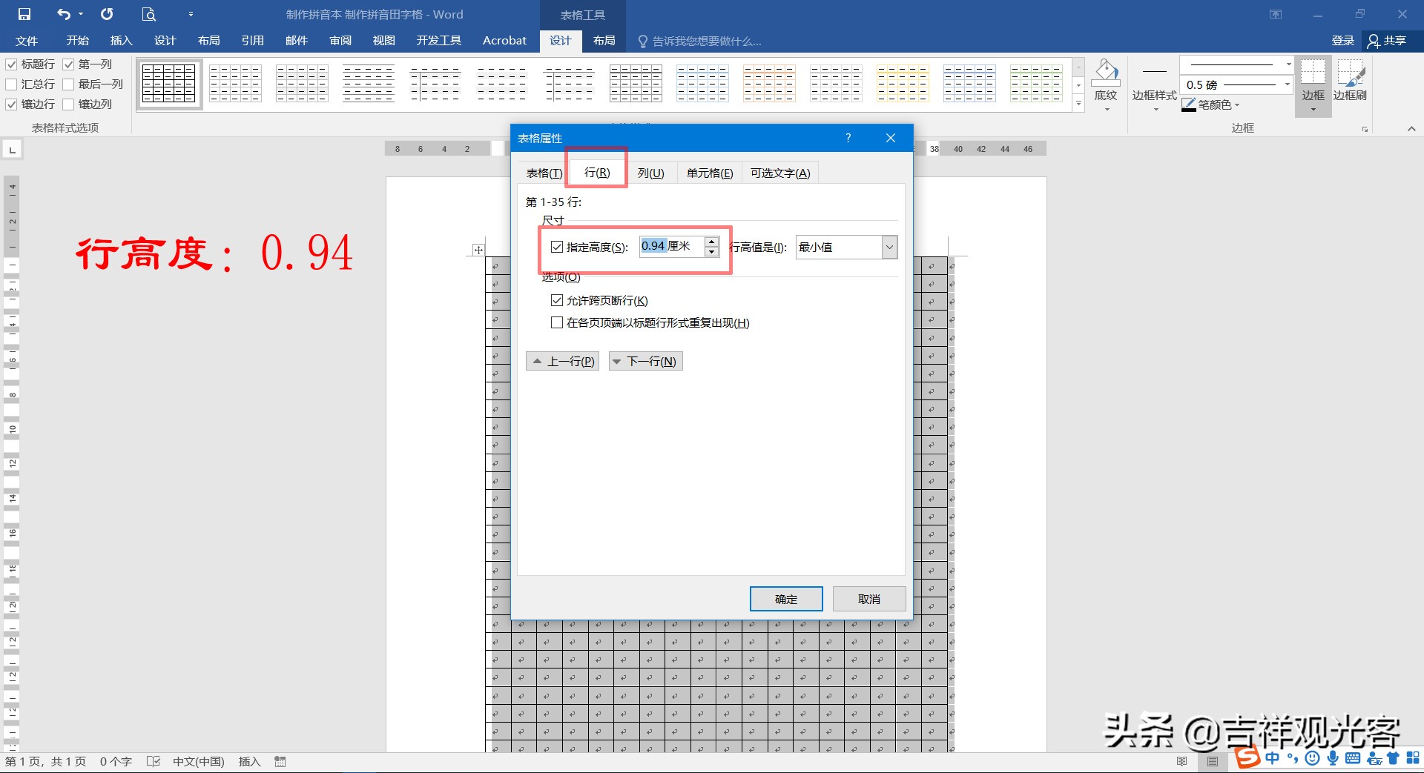Click the Redo icon in quick access
This screenshot has width=1424, height=773.
point(107,14)
